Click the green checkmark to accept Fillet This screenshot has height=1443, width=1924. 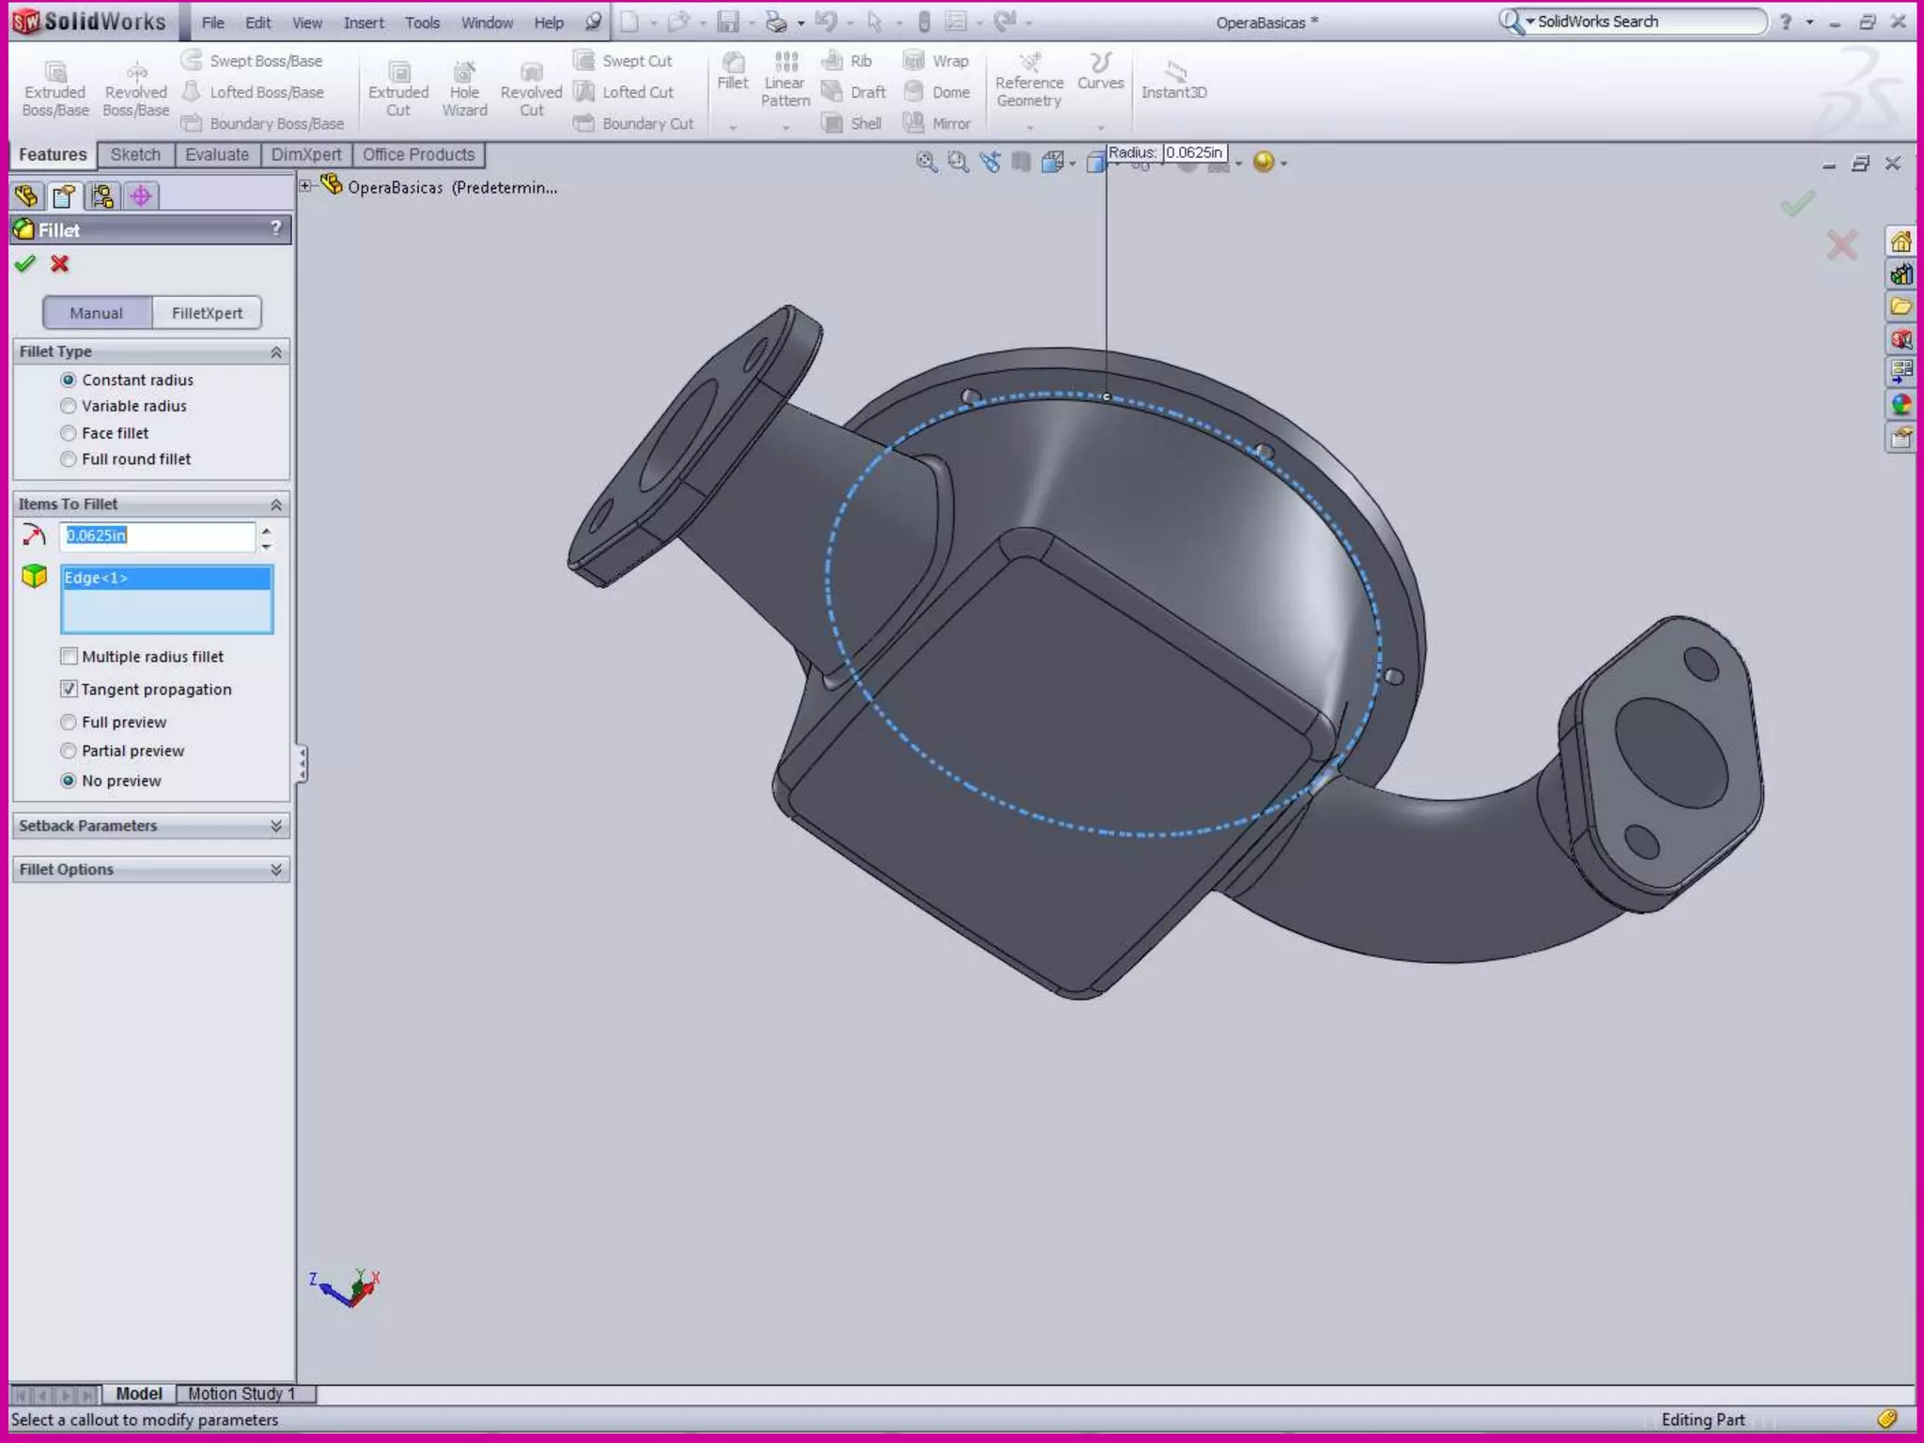tap(25, 264)
